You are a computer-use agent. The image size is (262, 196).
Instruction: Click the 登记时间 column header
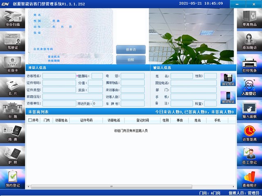(x=142, y=120)
